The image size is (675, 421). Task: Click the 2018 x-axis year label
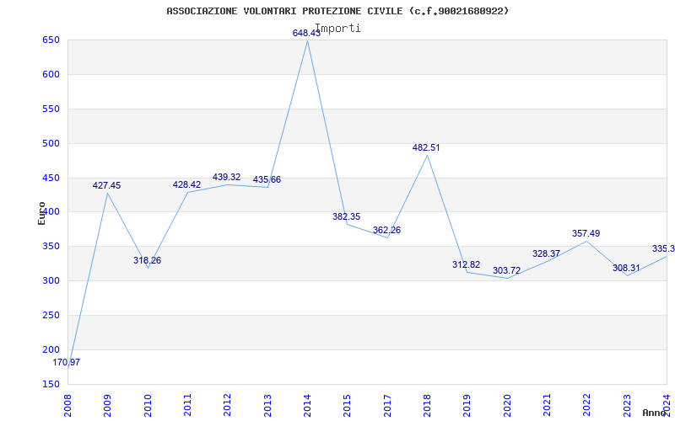coord(427,406)
